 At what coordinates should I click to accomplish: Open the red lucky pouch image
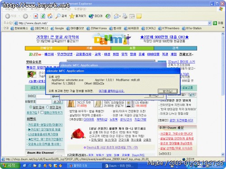point(78,134)
